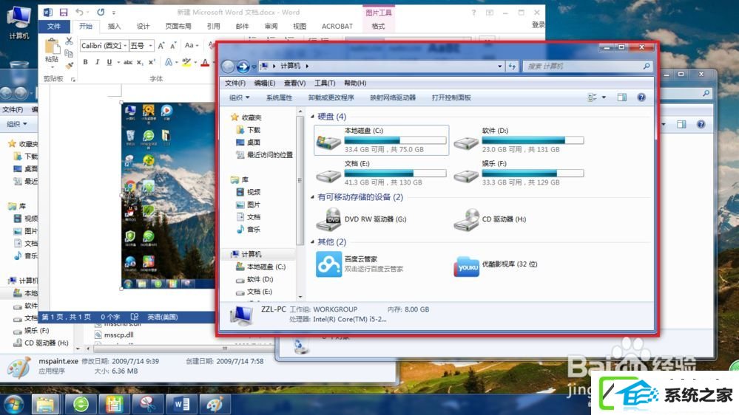Click the 打开控制面板 toolbar button
Image resolution: width=739 pixels, height=415 pixels.
pyautogui.click(x=451, y=97)
